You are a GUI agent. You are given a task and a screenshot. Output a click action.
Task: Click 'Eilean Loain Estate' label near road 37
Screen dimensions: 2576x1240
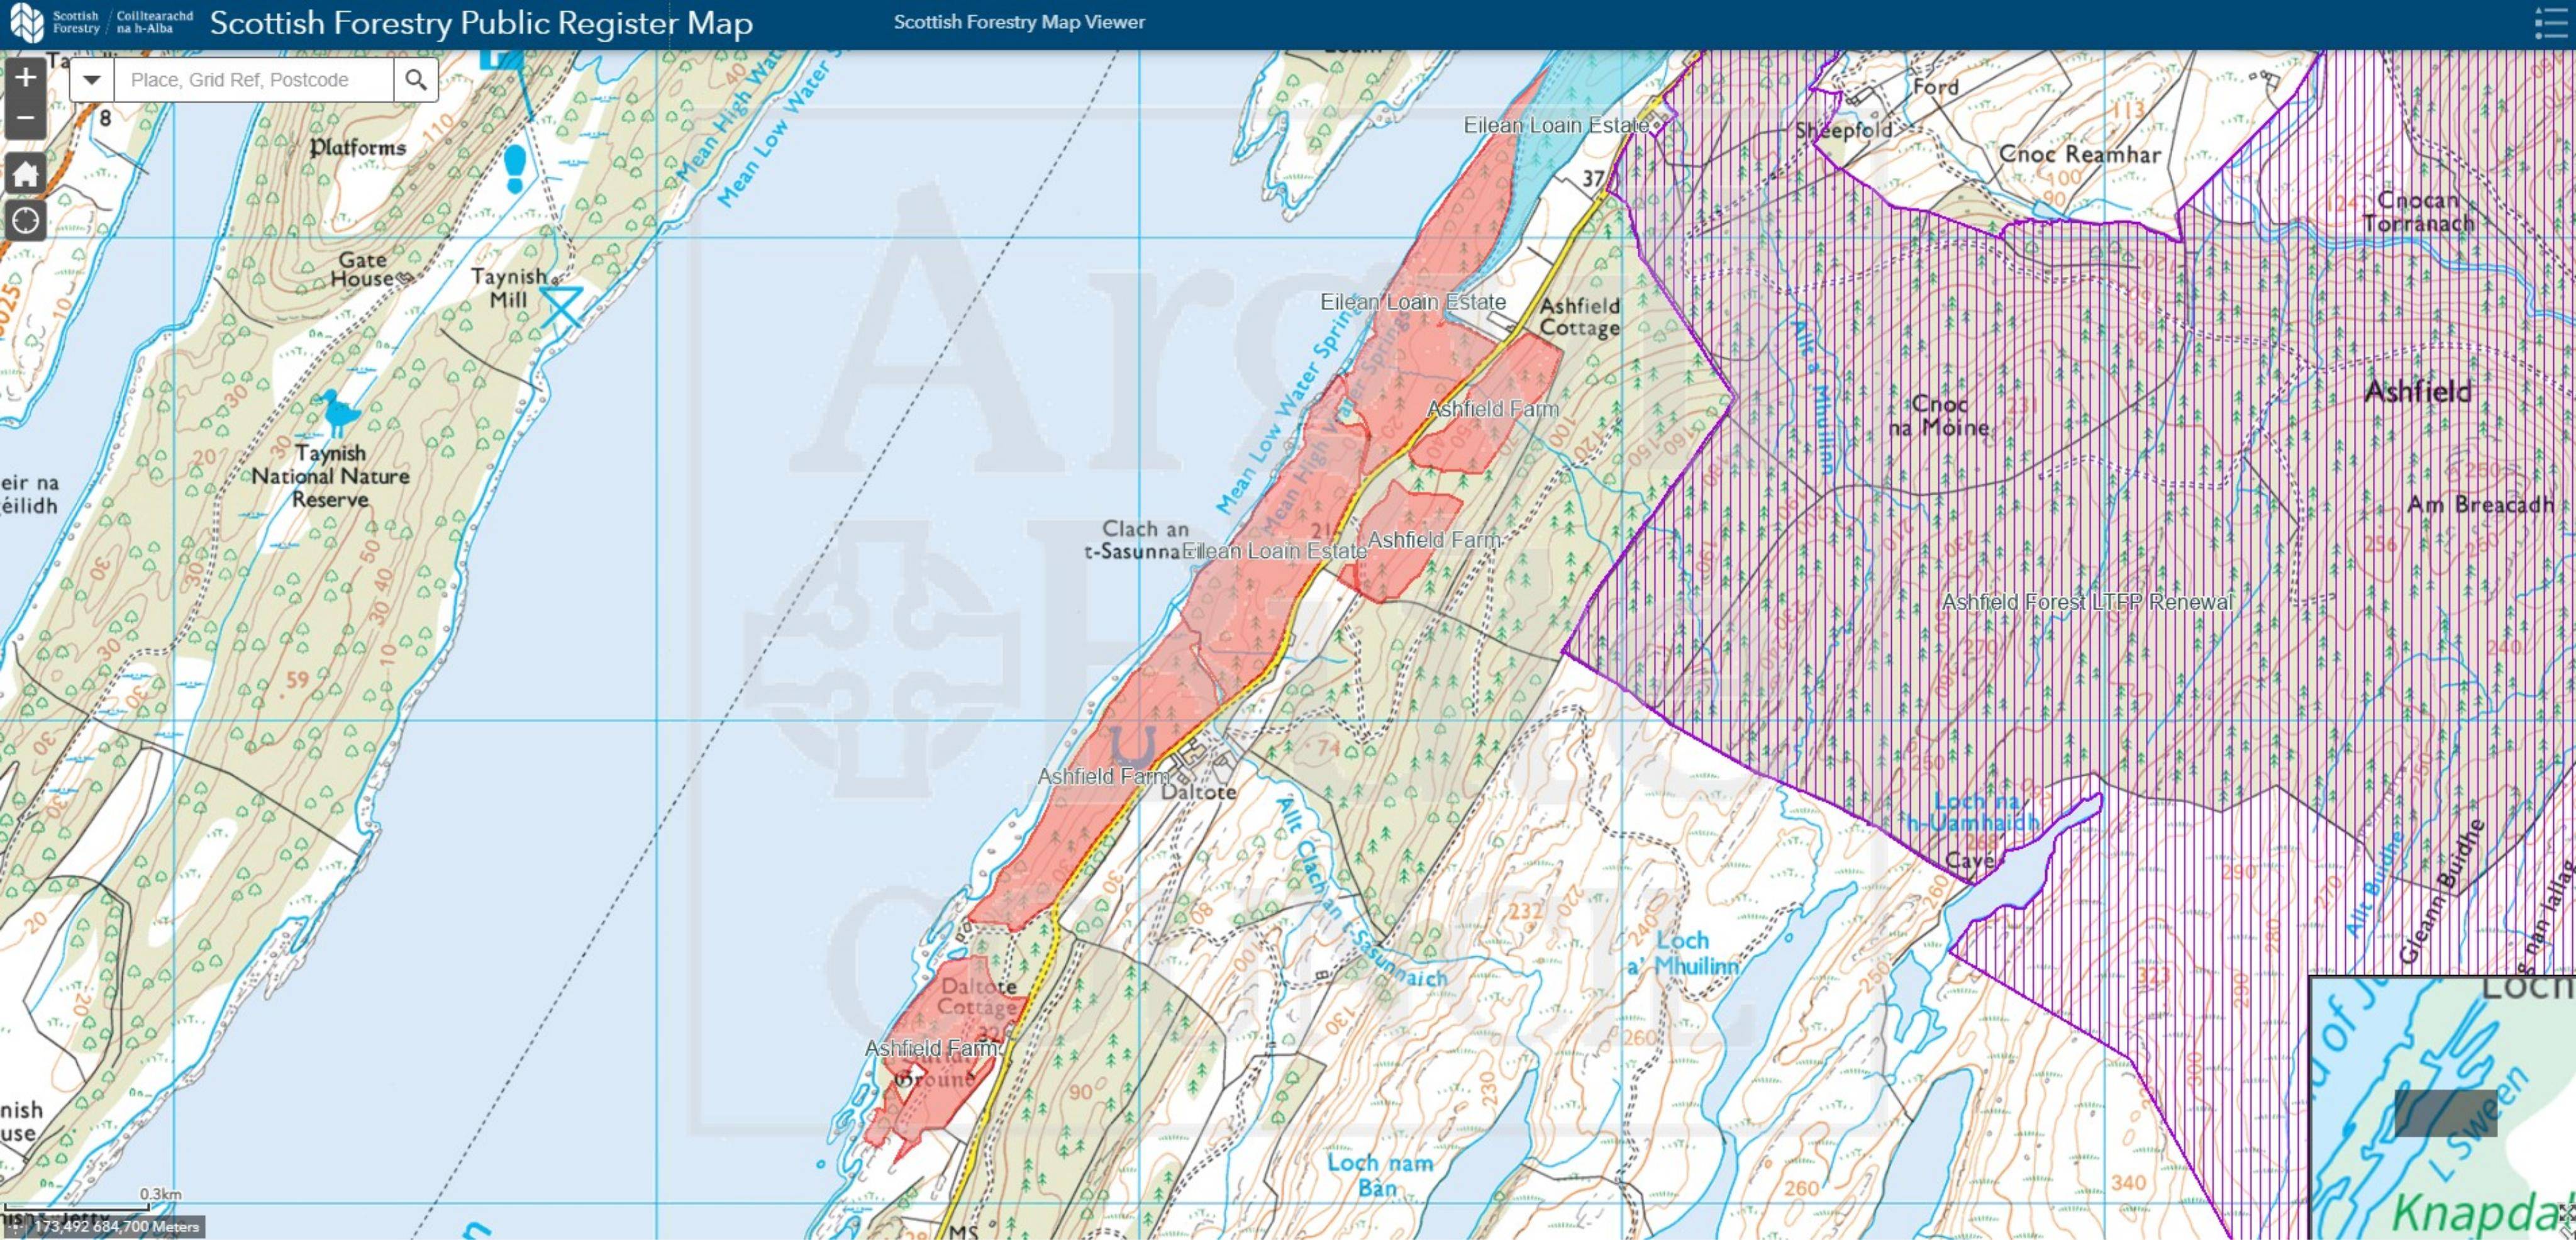[1556, 125]
